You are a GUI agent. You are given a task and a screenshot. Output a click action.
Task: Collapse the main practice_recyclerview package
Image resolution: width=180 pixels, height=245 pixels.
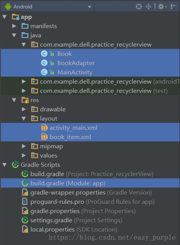point(24,45)
